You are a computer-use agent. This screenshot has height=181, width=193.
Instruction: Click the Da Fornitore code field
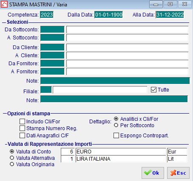(52, 63)
